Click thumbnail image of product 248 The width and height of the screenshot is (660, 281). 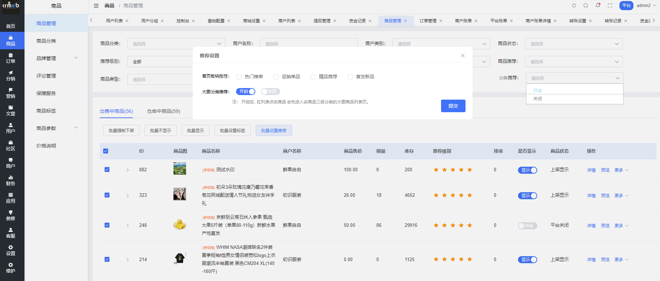pos(180,224)
